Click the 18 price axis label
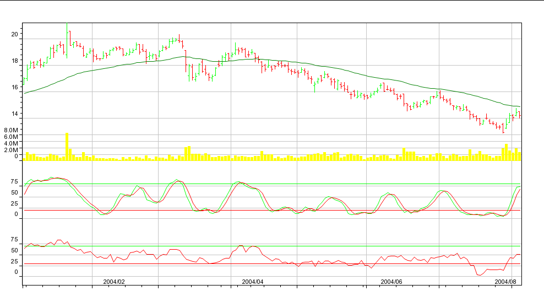 tap(15, 61)
